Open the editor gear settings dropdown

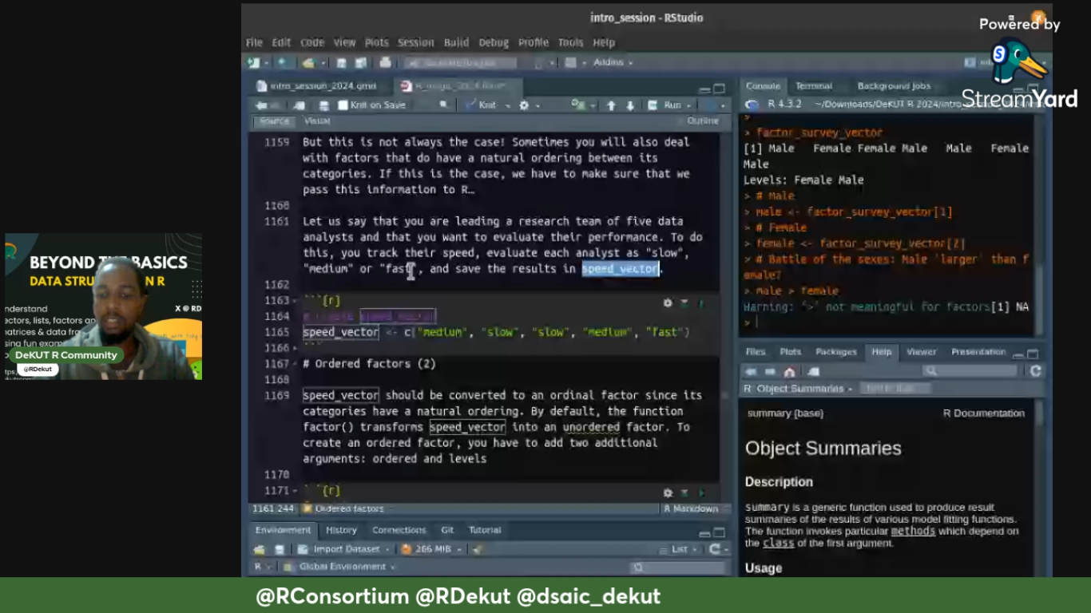[529, 105]
